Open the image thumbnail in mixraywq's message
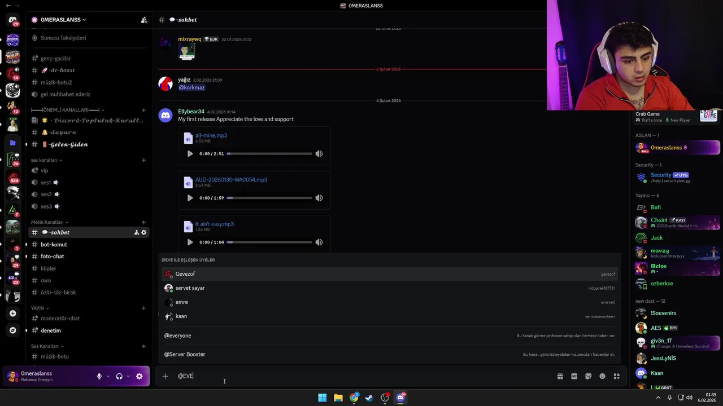The image size is (723, 406). [x=186, y=51]
